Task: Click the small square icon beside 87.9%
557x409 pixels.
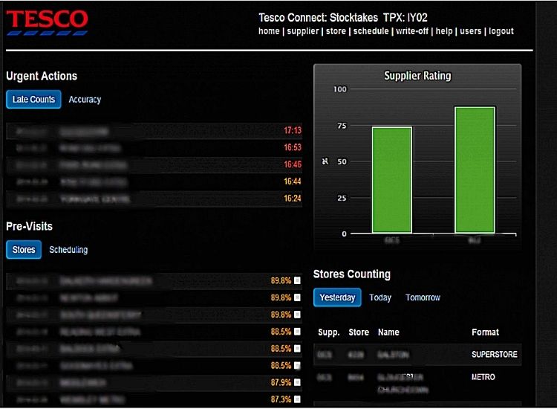Action: [297, 382]
